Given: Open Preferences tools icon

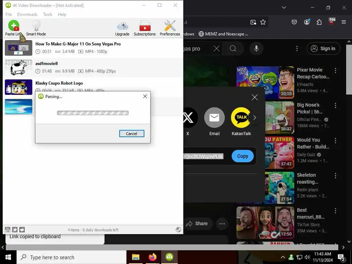Looking at the screenshot, I should 170,28.
